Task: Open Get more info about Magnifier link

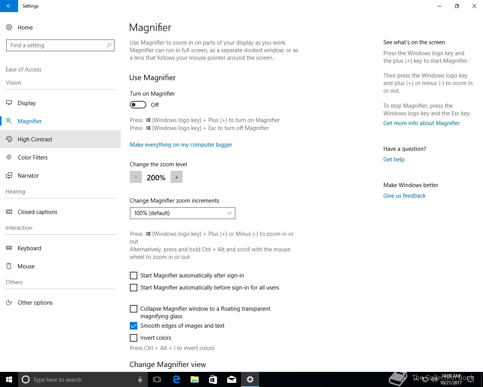Action: point(421,123)
